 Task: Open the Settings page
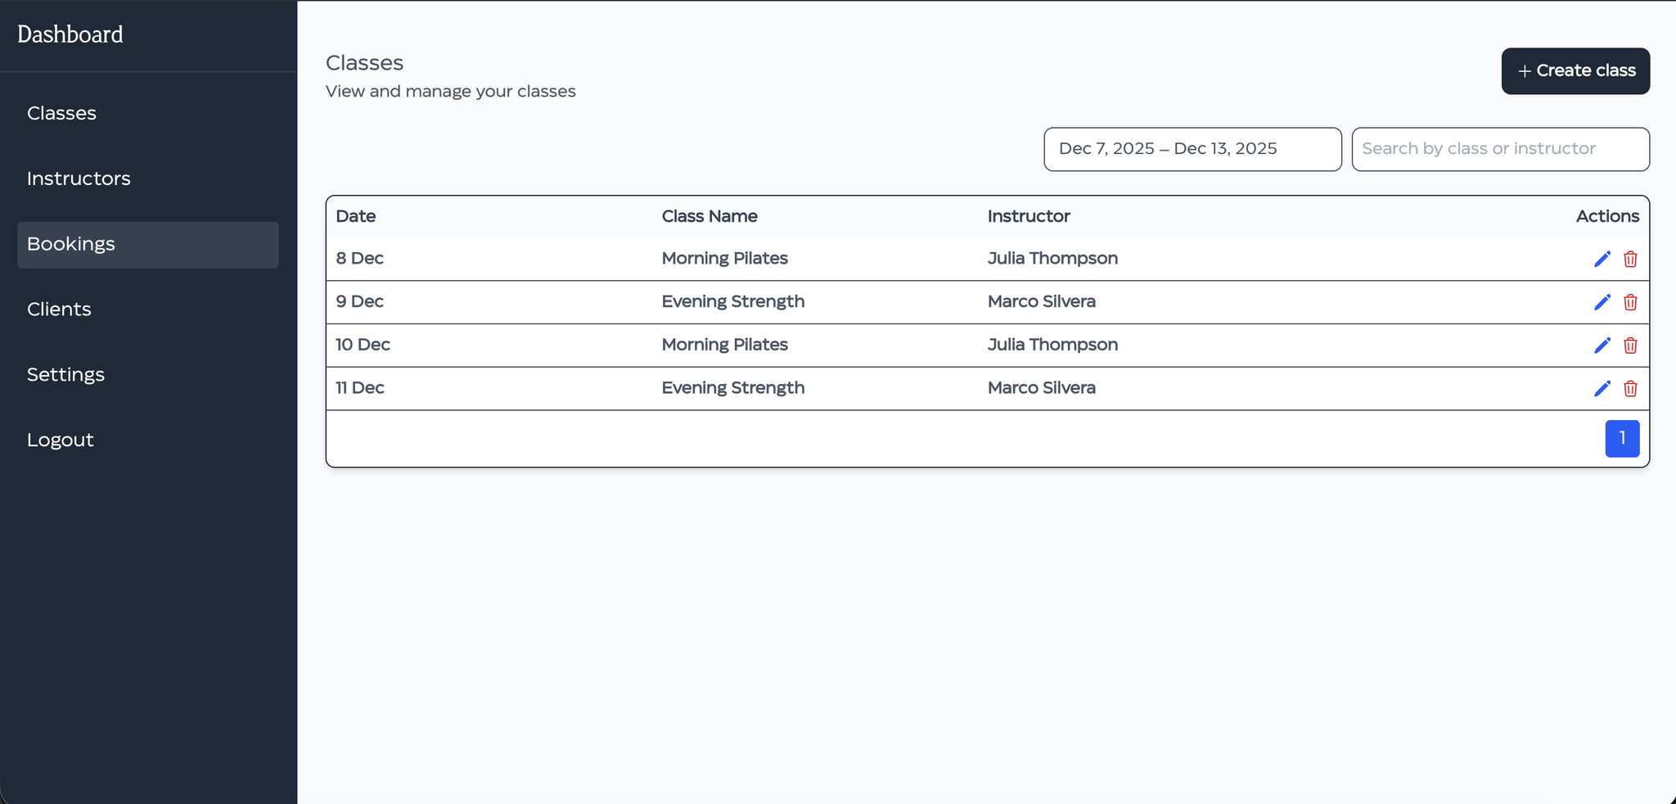coord(65,375)
